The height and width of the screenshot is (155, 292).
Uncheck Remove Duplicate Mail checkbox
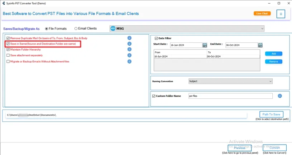coord(8,38)
